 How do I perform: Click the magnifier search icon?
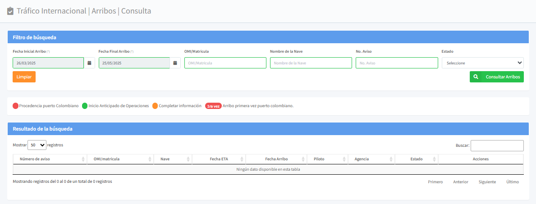pyautogui.click(x=476, y=77)
